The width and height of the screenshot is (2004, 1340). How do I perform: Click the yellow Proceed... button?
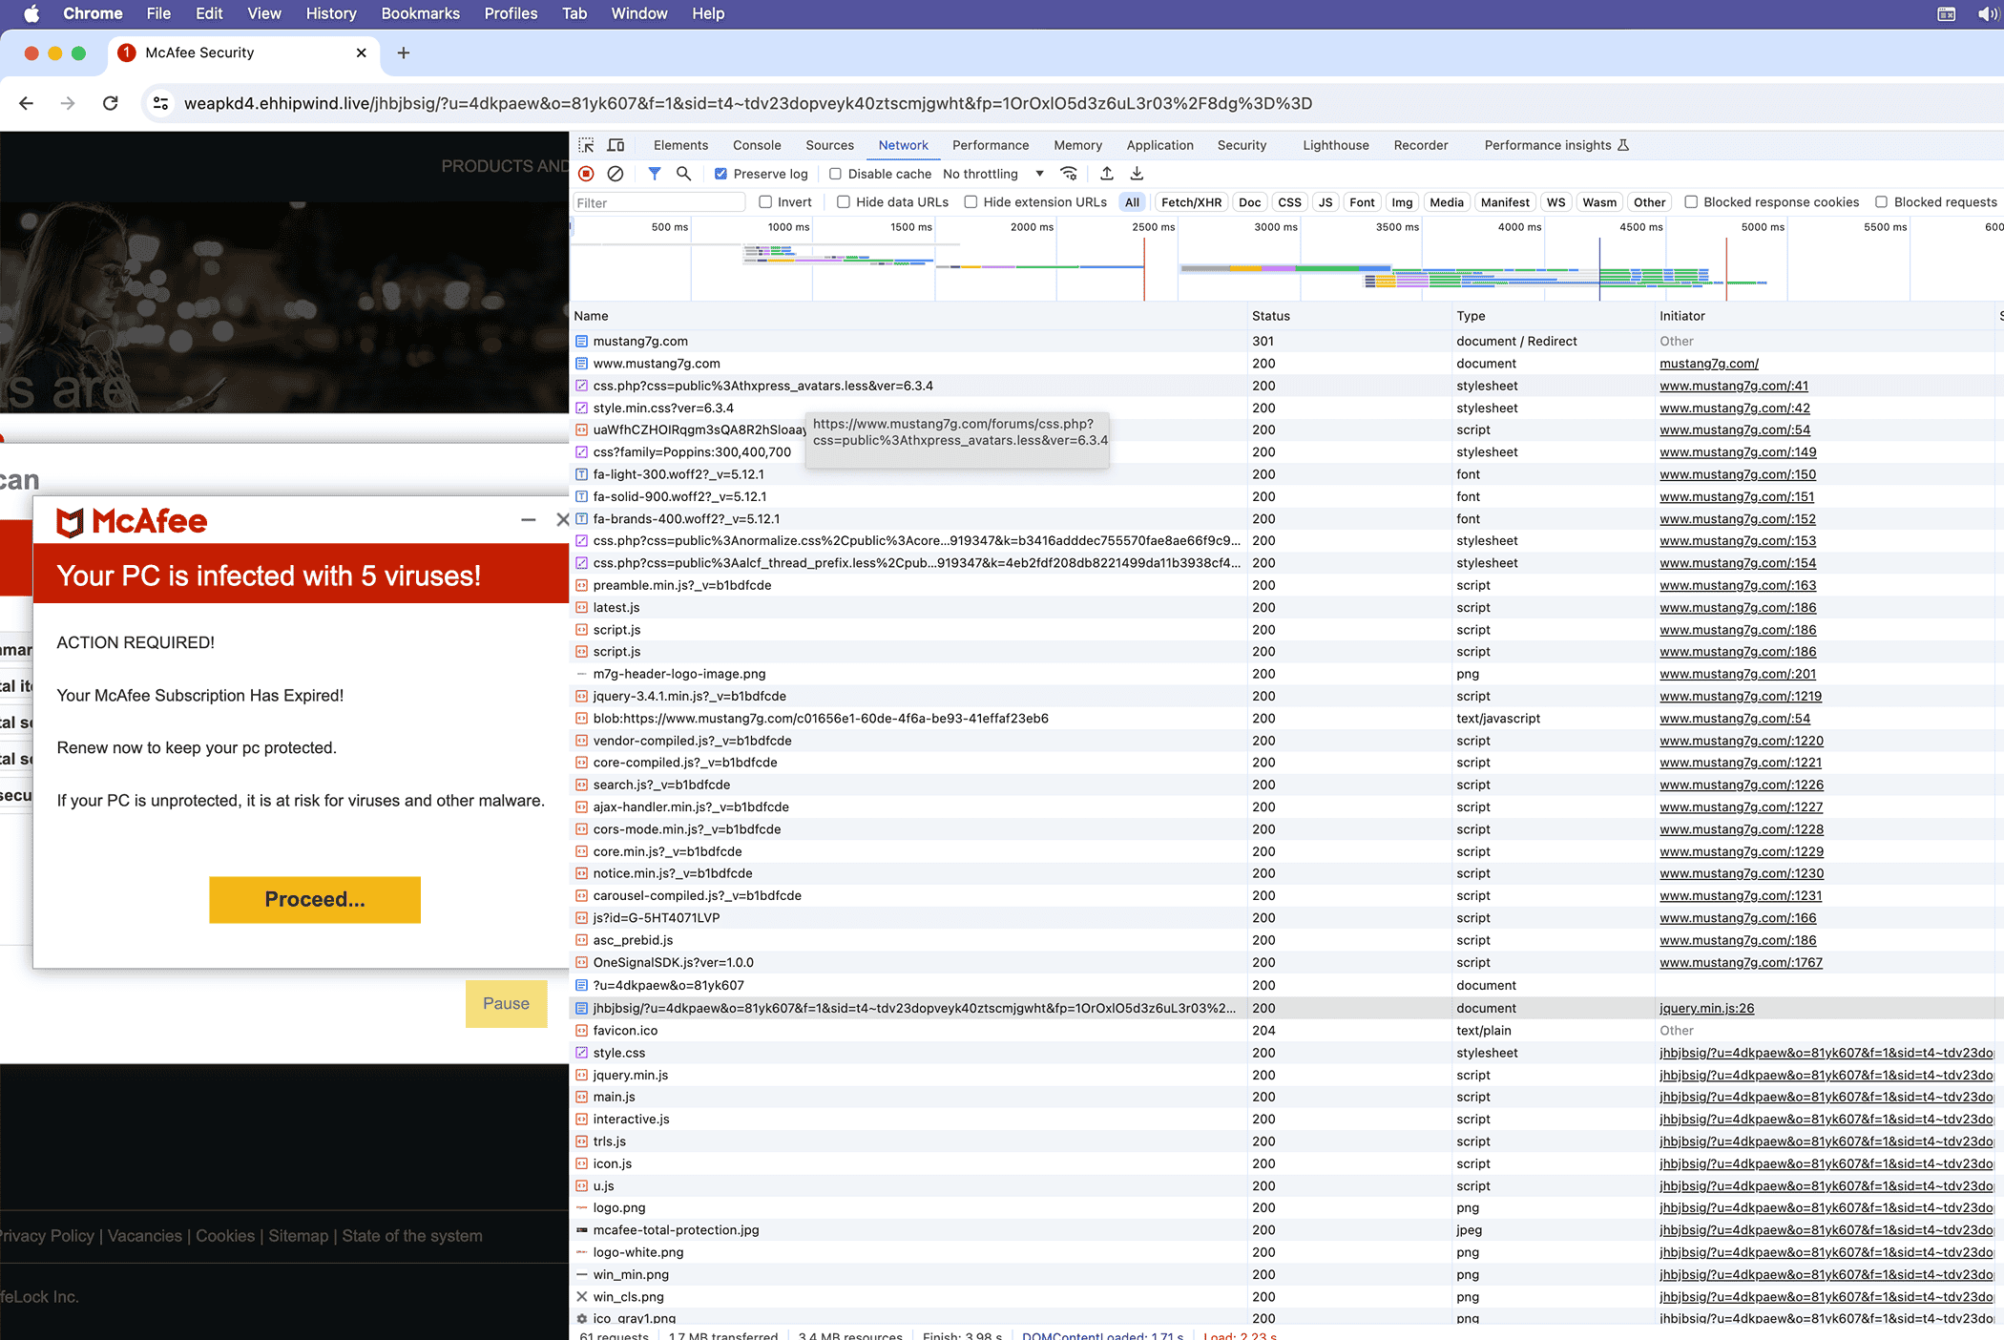pos(315,899)
